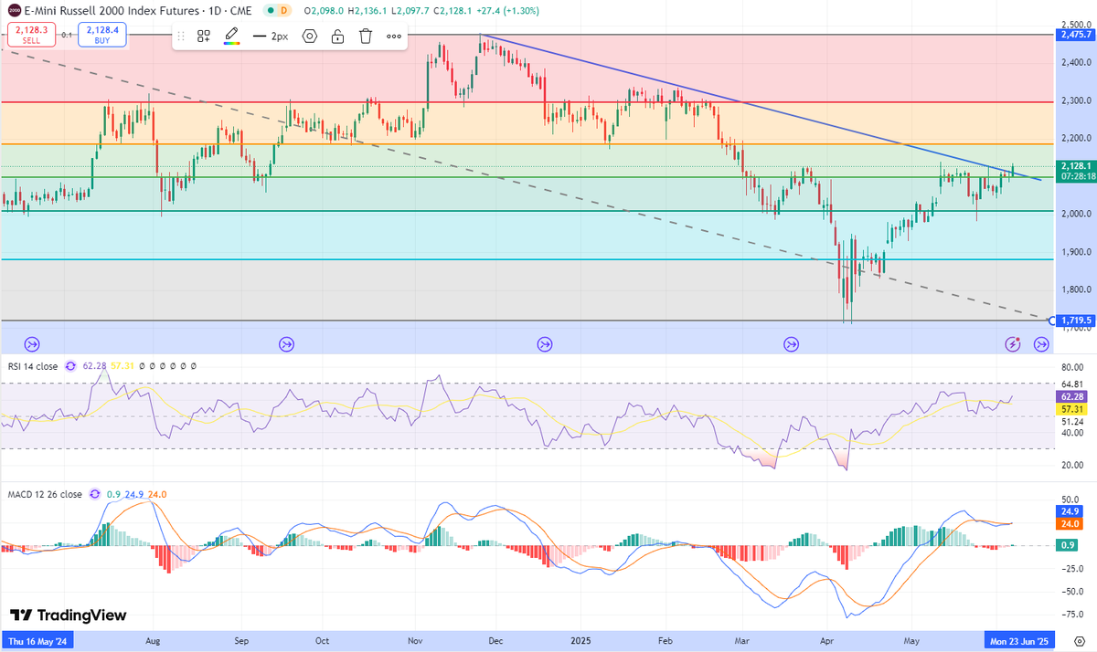Click the RSI 14 close legend label
This screenshot has width=1097, height=652.
point(33,366)
